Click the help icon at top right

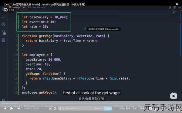tap(177, 4)
